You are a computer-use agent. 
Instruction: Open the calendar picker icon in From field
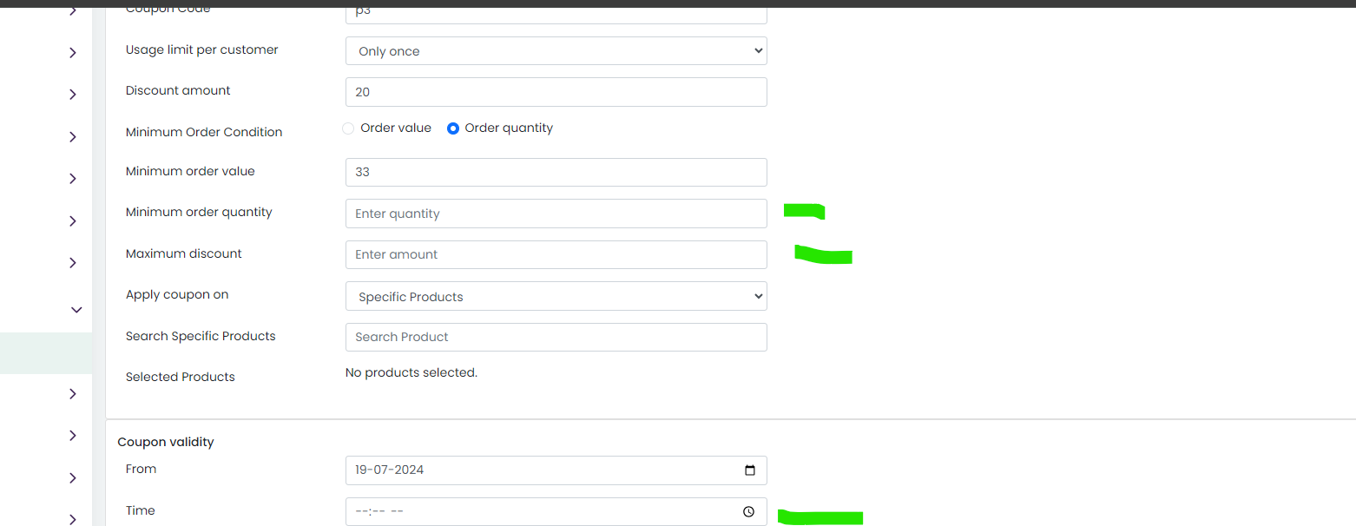750,470
